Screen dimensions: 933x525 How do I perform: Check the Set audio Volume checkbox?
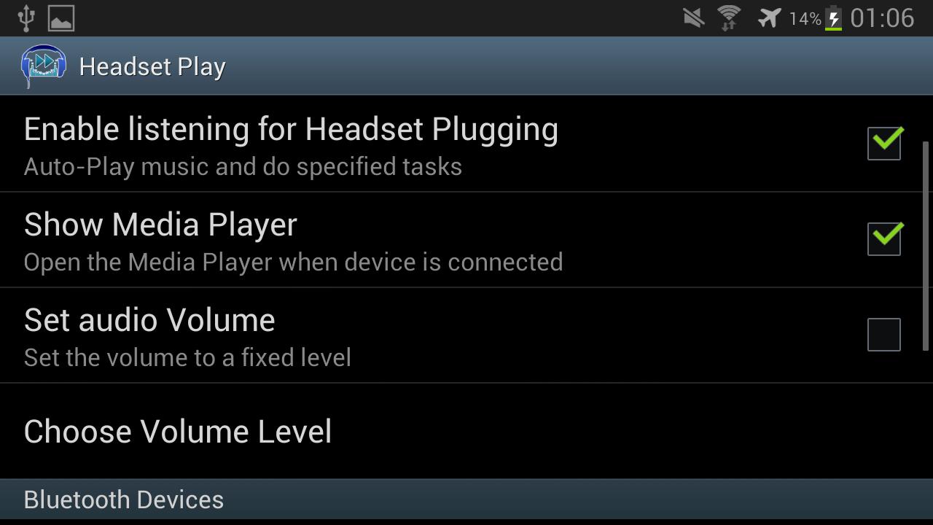click(884, 335)
